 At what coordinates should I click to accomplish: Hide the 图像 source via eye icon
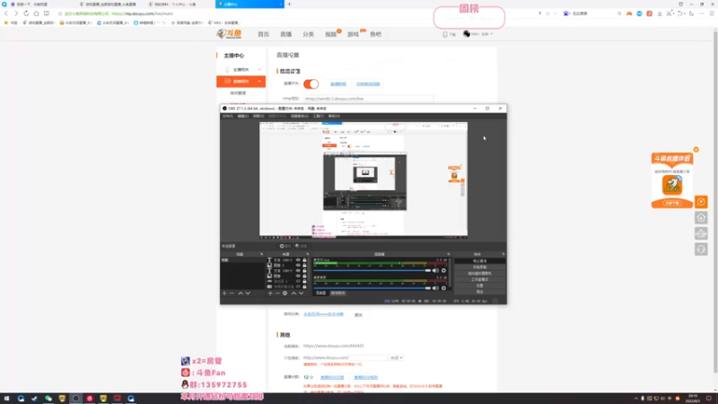coord(298,277)
